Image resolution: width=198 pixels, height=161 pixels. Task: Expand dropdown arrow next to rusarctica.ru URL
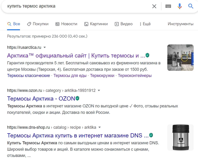click(x=45, y=48)
